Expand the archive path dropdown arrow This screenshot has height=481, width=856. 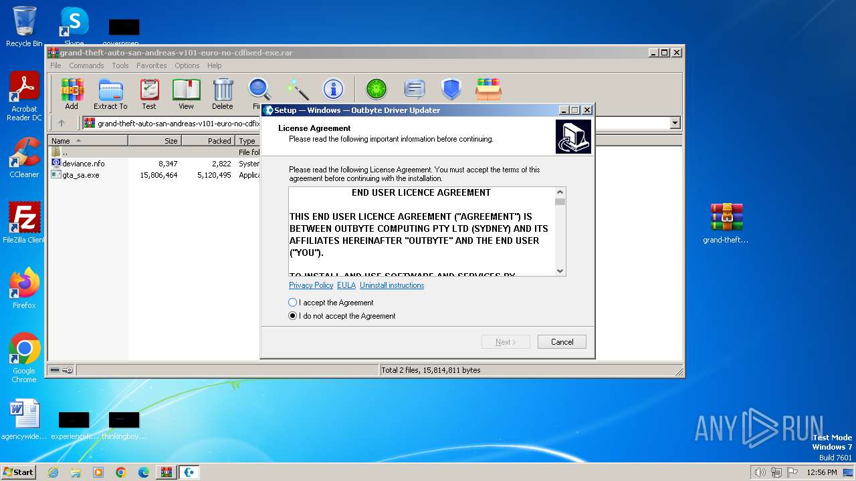(675, 123)
